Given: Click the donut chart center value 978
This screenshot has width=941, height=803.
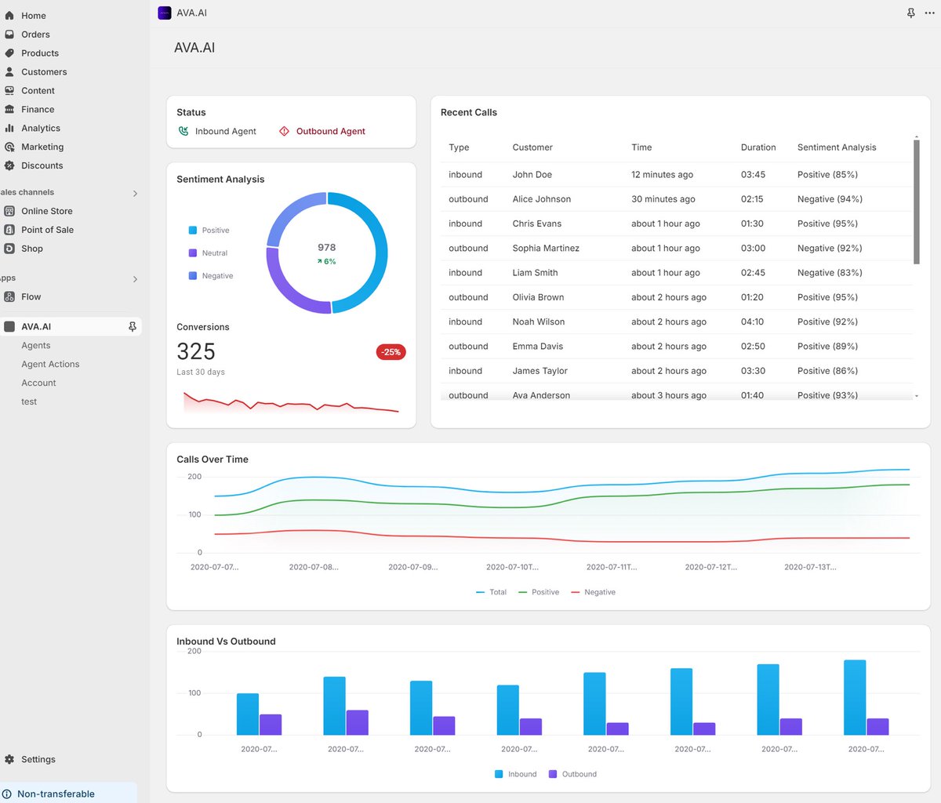Looking at the screenshot, I should click(x=327, y=247).
